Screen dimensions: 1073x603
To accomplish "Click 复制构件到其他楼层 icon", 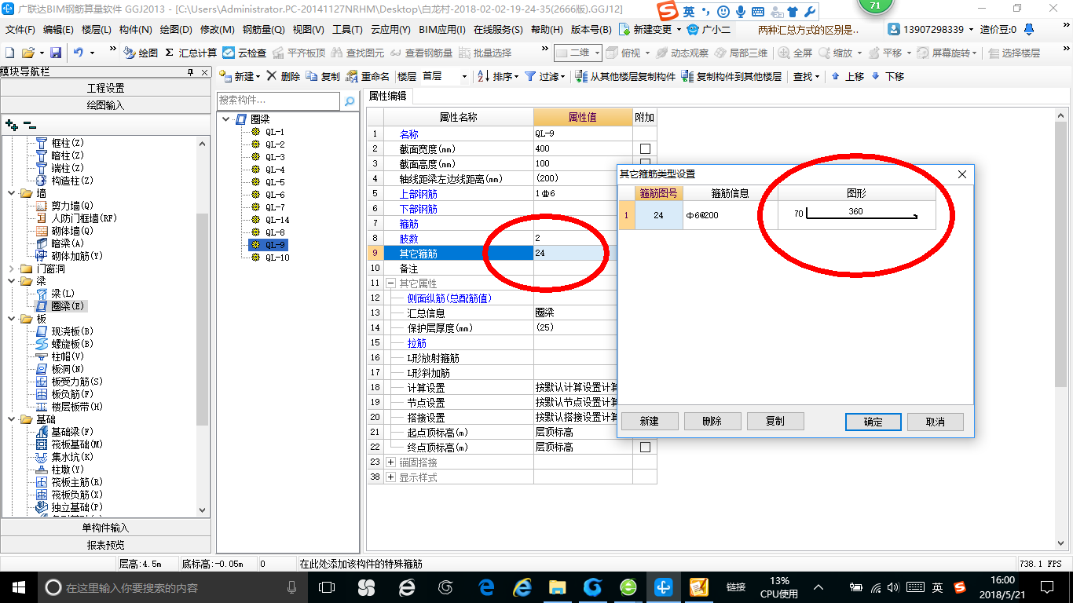I will (x=687, y=76).
